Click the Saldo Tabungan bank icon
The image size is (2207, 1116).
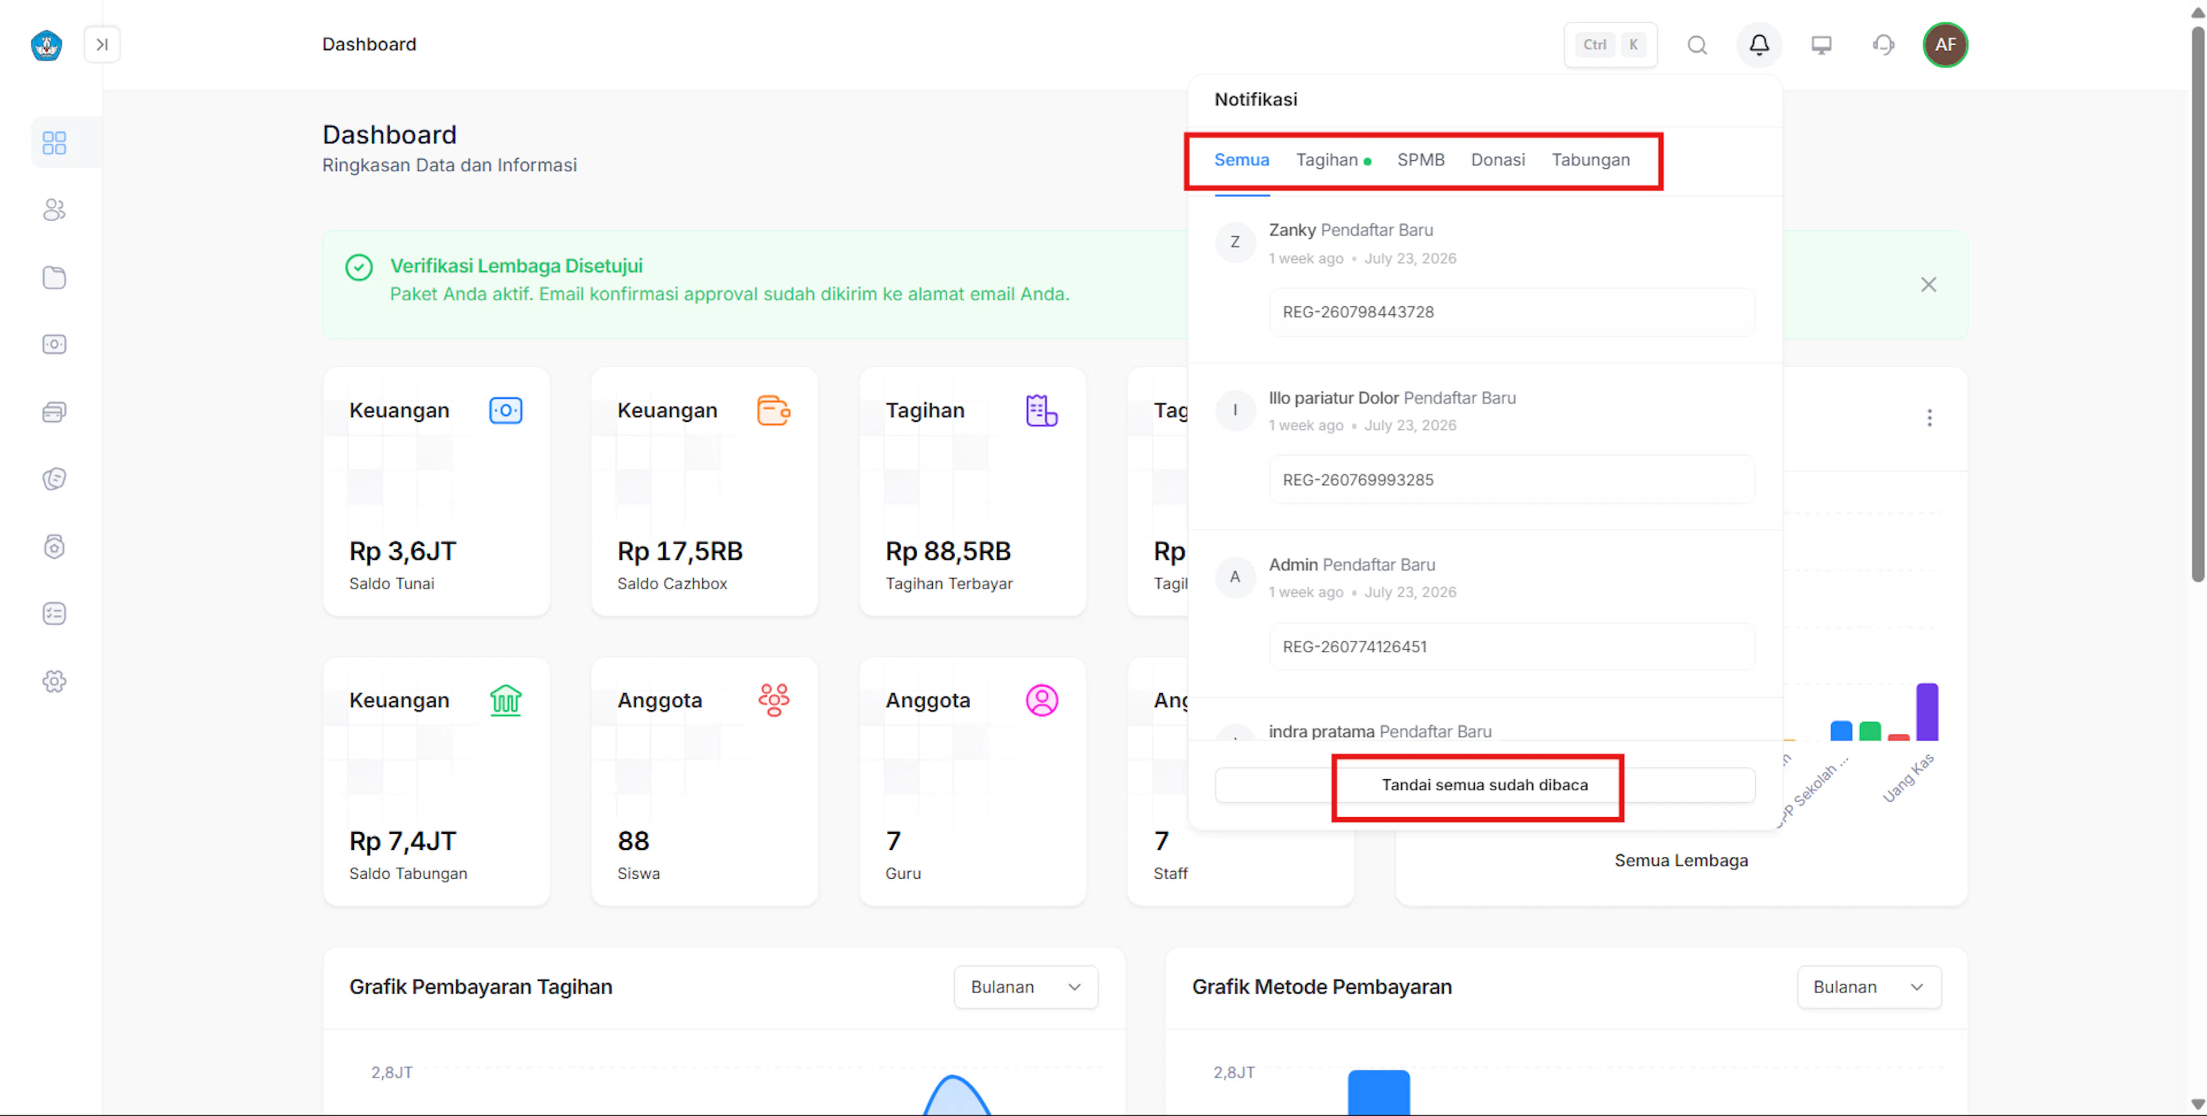coord(506,700)
